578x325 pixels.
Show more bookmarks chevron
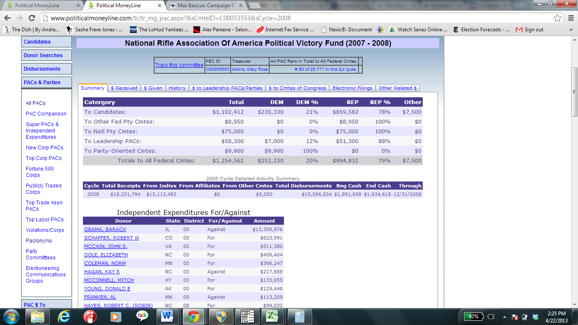571,30
